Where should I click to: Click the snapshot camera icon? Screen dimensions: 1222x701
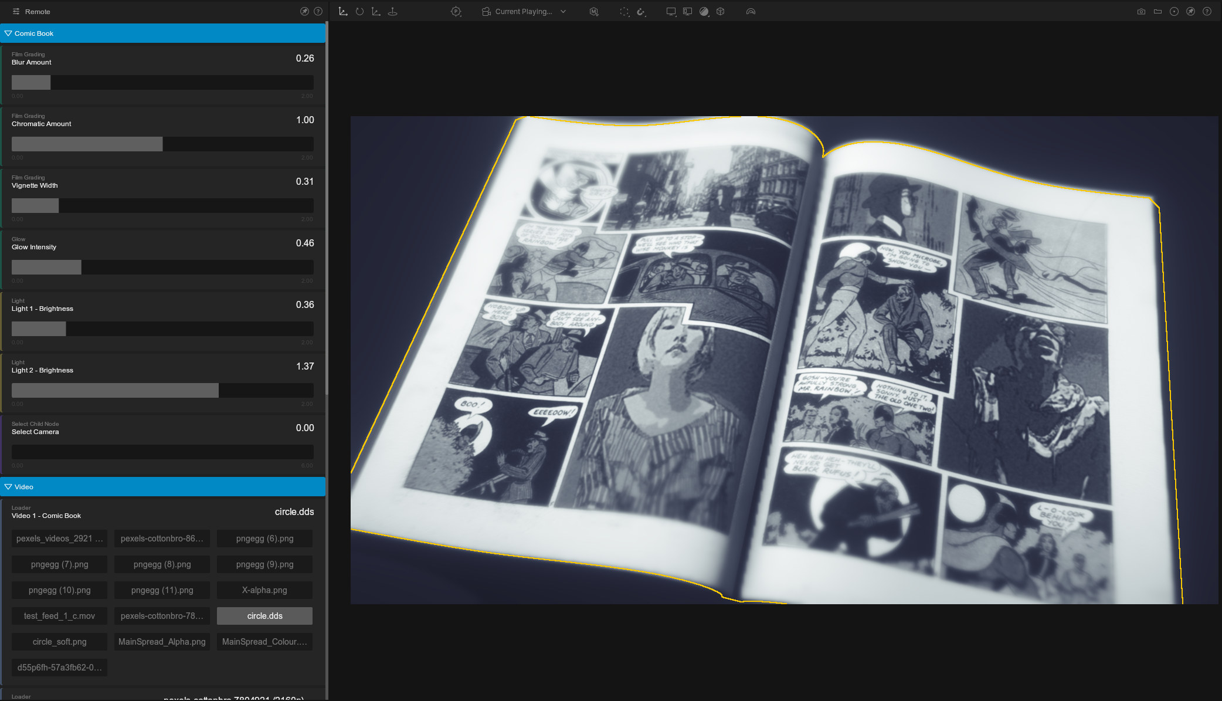(1141, 11)
